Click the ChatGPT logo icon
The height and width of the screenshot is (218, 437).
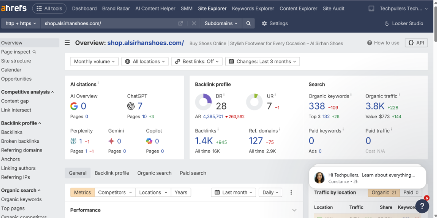[x=131, y=106]
